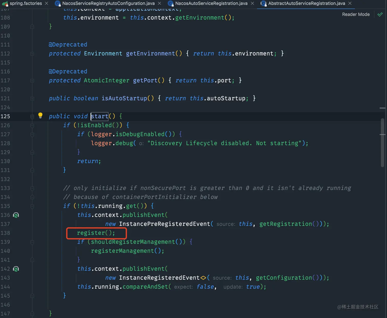Click InstancePreRegisteredEvent class name
Image resolution: width=387 pixels, height=318 pixels.
click(x=165, y=224)
